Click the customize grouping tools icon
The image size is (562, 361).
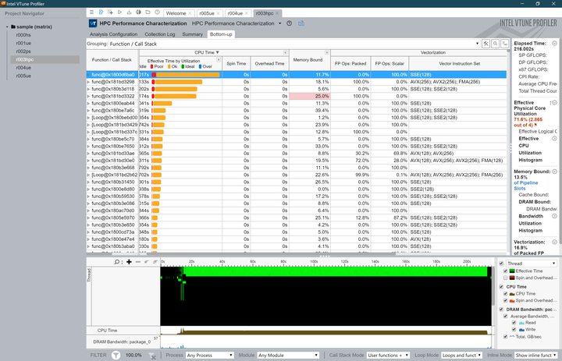pos(486,44)
